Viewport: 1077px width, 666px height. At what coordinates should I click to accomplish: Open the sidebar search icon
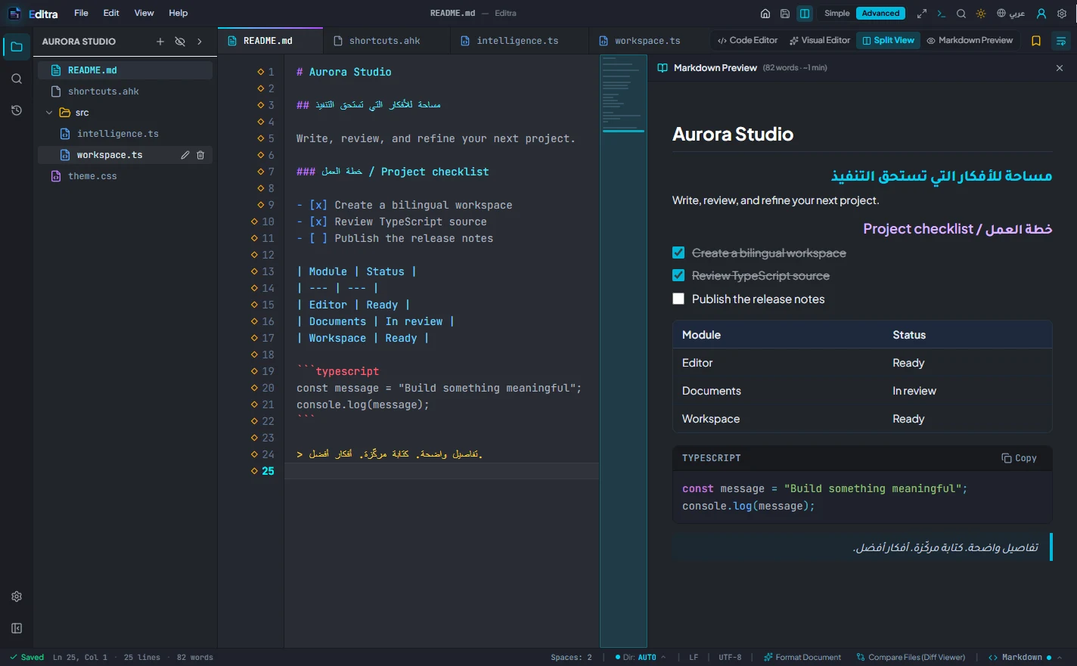coord(17,79)
